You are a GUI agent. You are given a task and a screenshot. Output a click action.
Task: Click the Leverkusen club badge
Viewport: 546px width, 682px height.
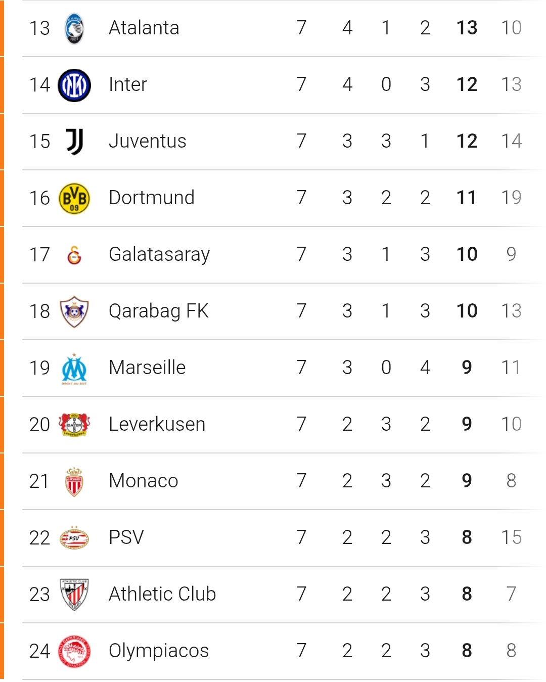pyautogui.click(x=74, y=425)
